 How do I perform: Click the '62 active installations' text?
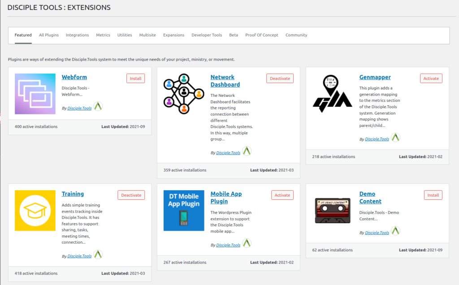click(332, 250)
